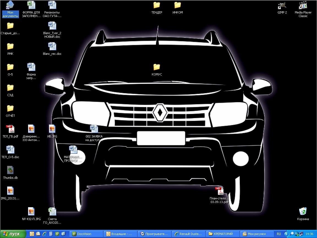
Task: Select the ИНКОМ folder
Action: pos(177,8)
